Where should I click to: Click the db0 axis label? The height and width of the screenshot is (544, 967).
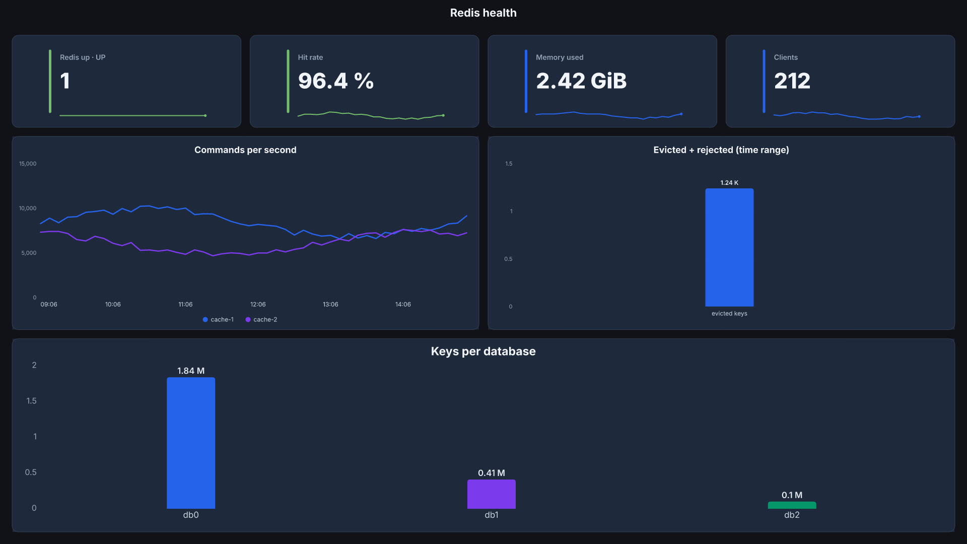coord(191,515)
